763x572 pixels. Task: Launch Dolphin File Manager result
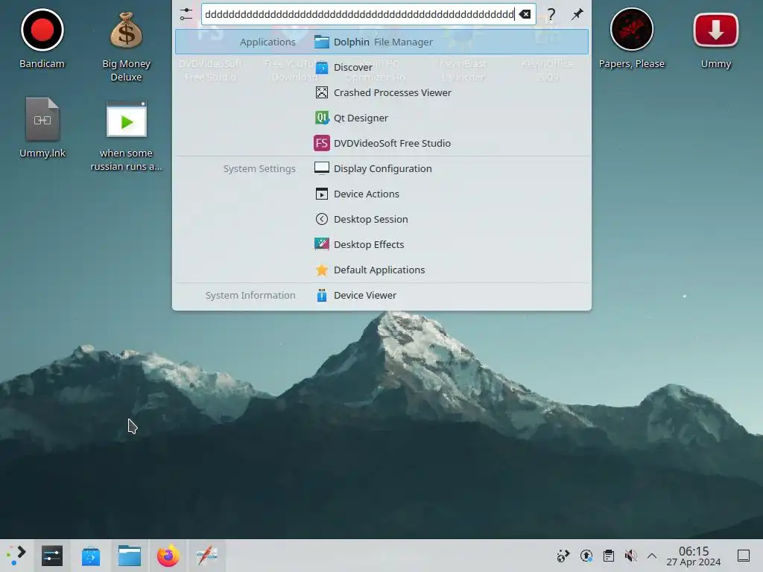(381, 42)
